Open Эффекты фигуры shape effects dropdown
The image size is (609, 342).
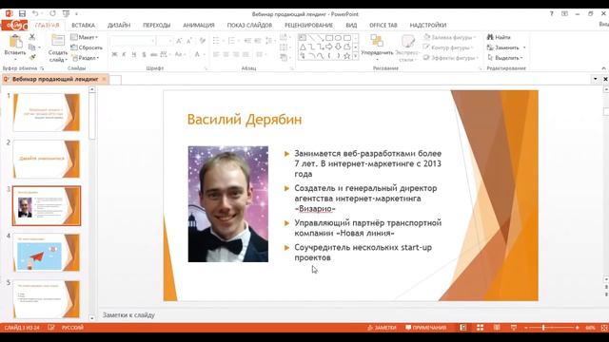[450, 58]
